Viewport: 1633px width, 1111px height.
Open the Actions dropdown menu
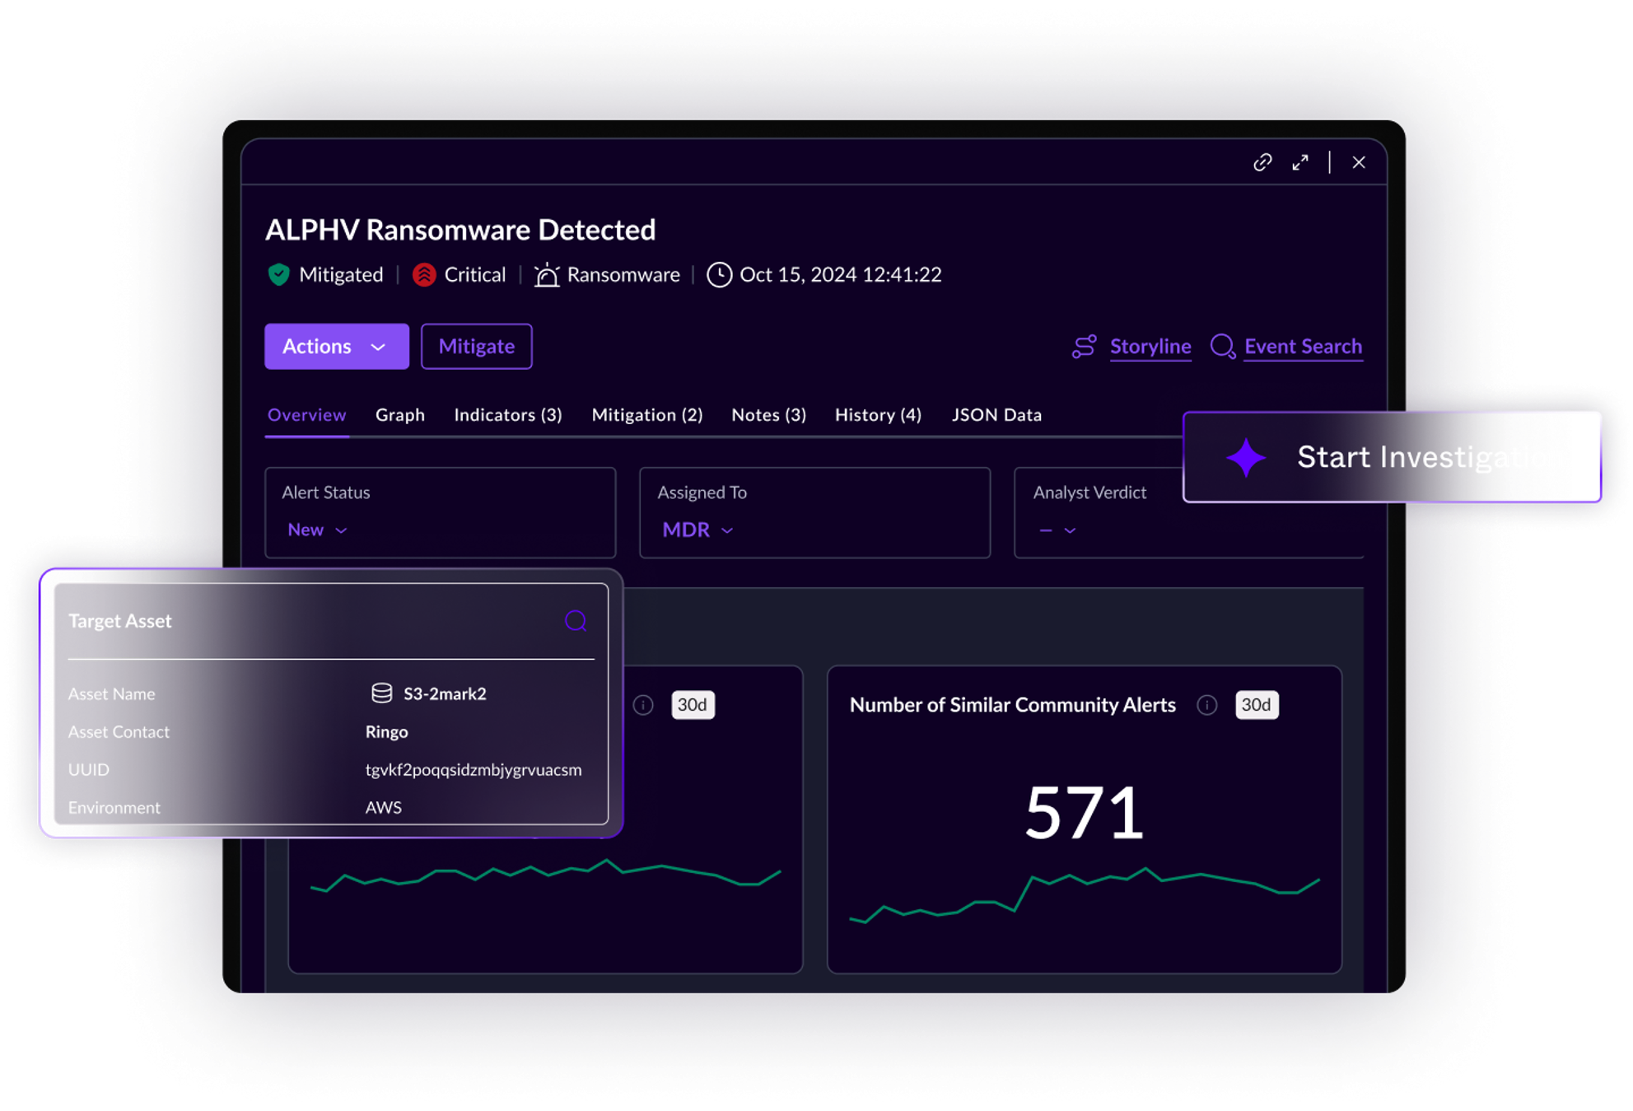pyautogui.click(x=336, y=347)
